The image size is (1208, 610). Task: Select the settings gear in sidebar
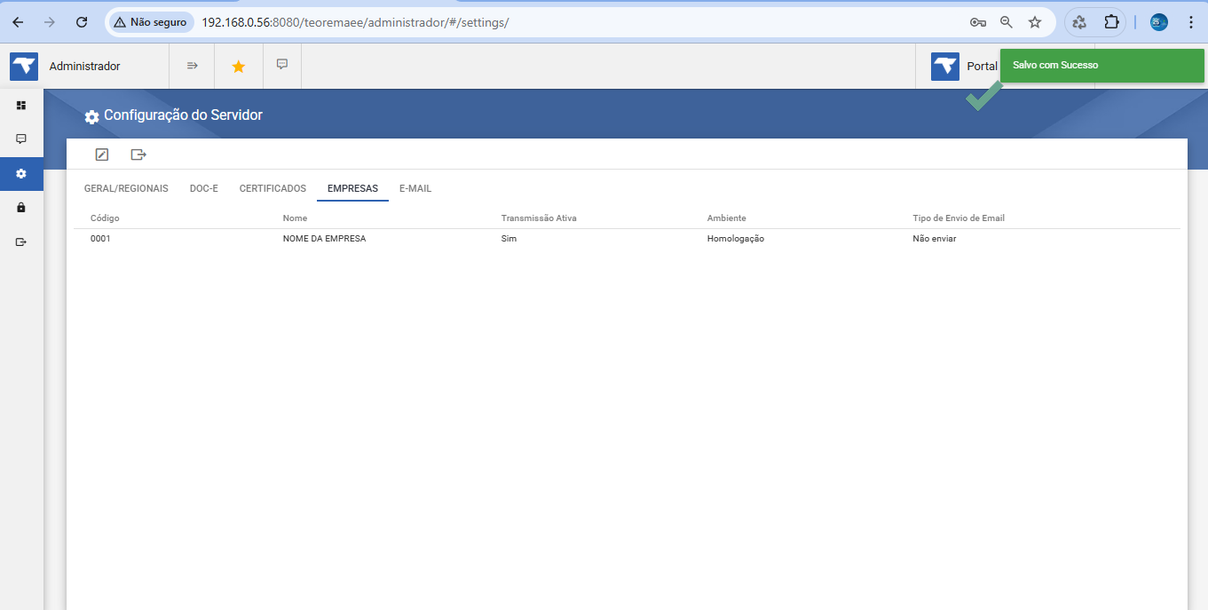coord(21,173)
